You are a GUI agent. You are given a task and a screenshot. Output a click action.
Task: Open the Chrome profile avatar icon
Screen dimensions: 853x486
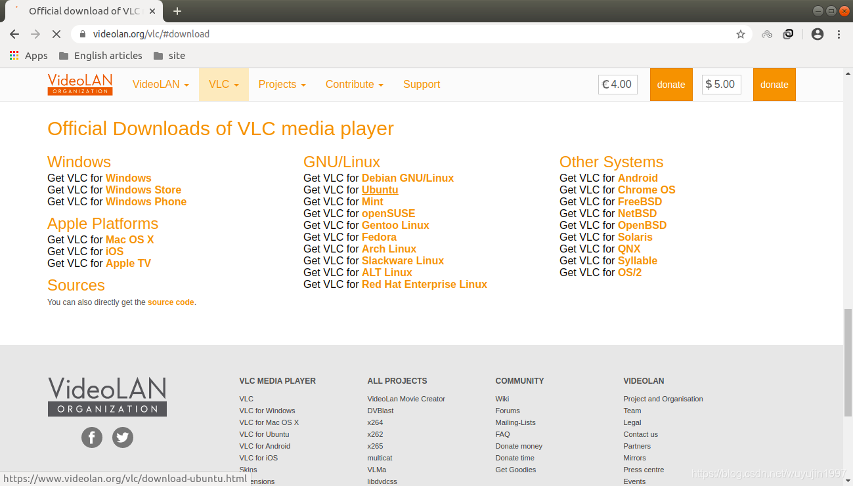click(818, 34)
